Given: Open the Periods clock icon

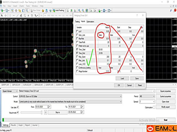Looking at the screenshot, I should click(x=104, y=10).
